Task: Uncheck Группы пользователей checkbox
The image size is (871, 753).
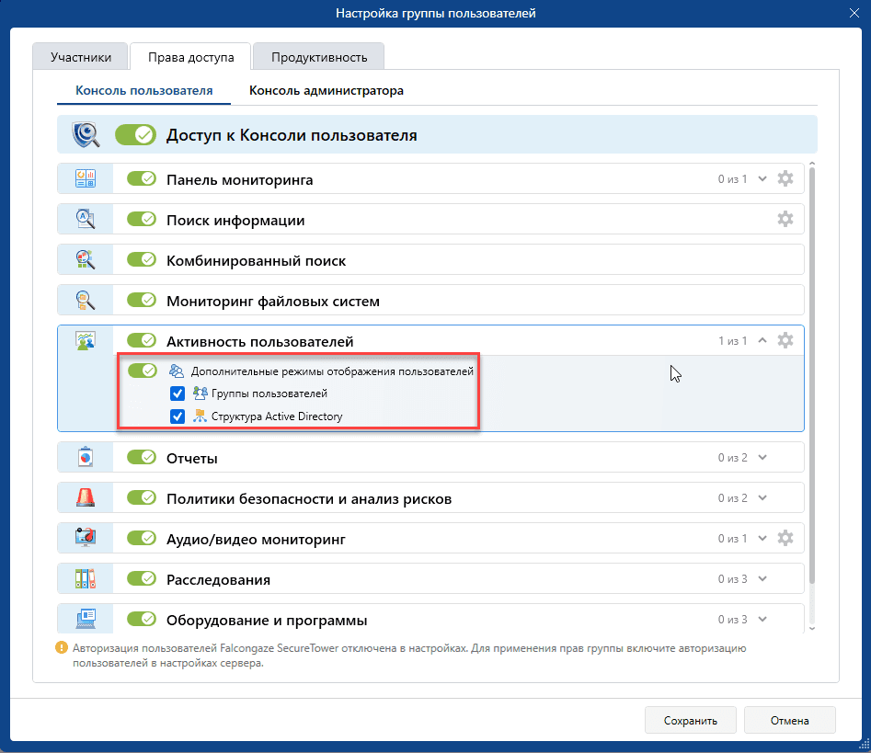Action: point(178,394)
